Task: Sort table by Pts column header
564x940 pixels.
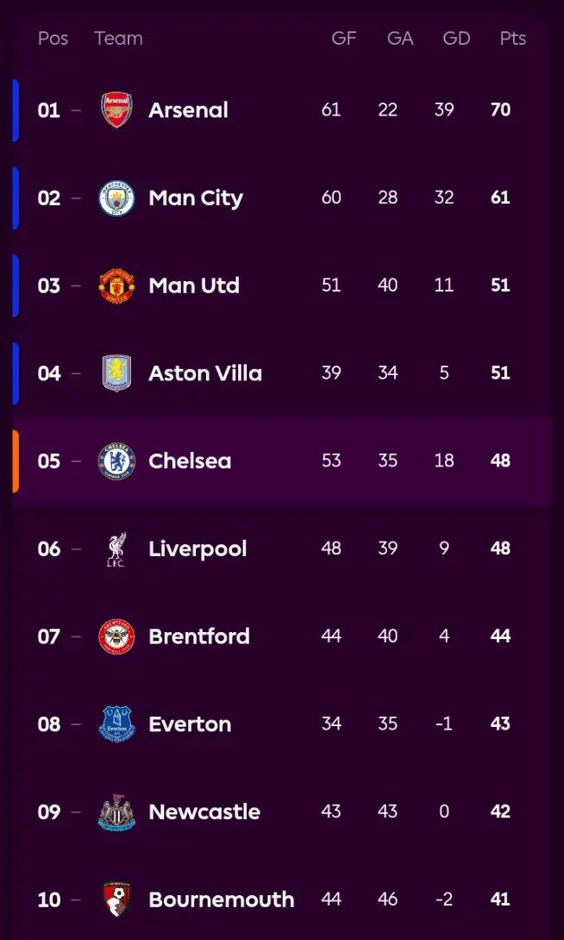Action: coord(512,39)
